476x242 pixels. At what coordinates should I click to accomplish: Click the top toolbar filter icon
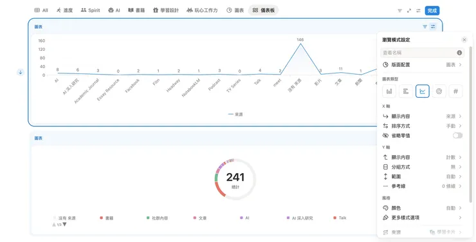click(400, 11)
